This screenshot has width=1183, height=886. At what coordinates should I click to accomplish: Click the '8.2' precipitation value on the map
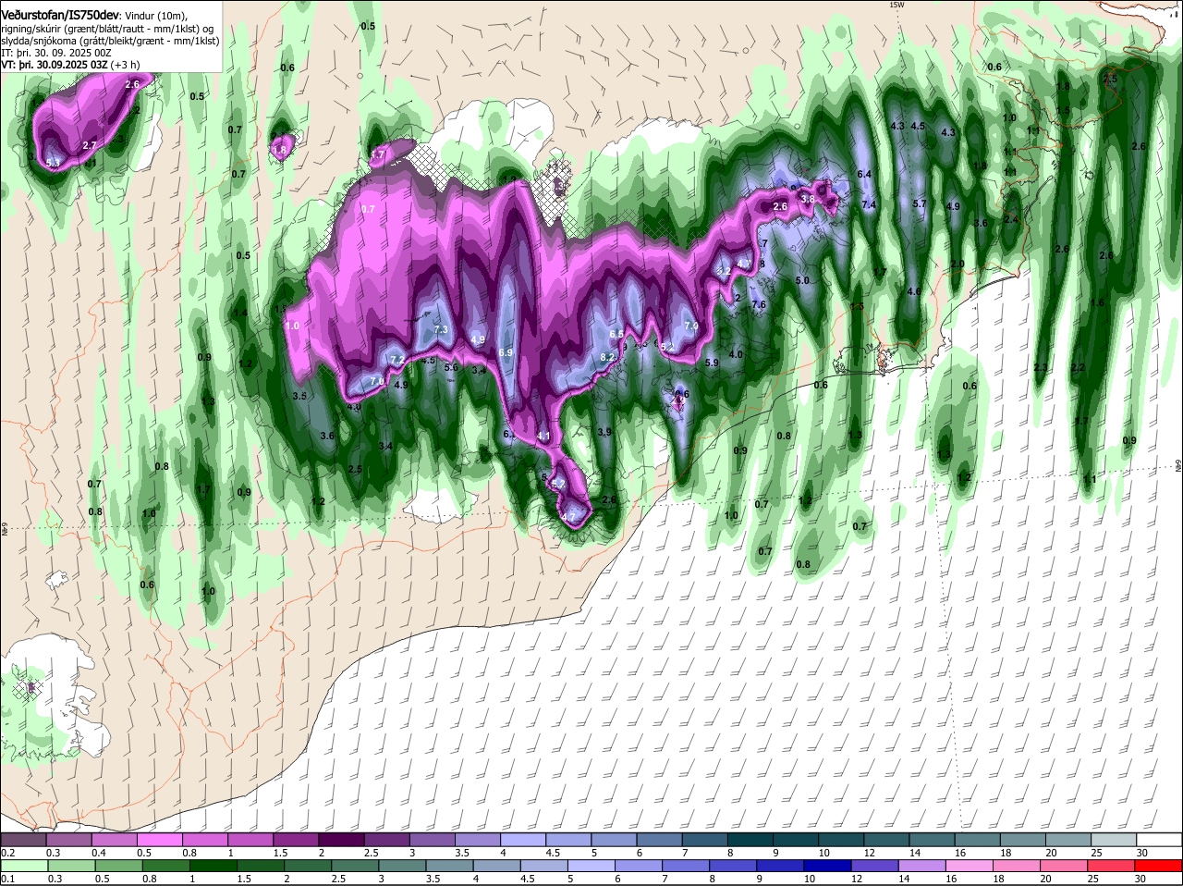(608, 357)
